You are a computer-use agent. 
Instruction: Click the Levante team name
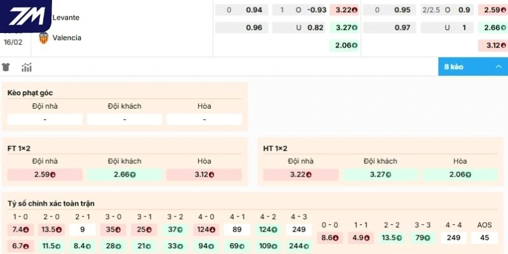pyautogui.click(x=66, y=17)
